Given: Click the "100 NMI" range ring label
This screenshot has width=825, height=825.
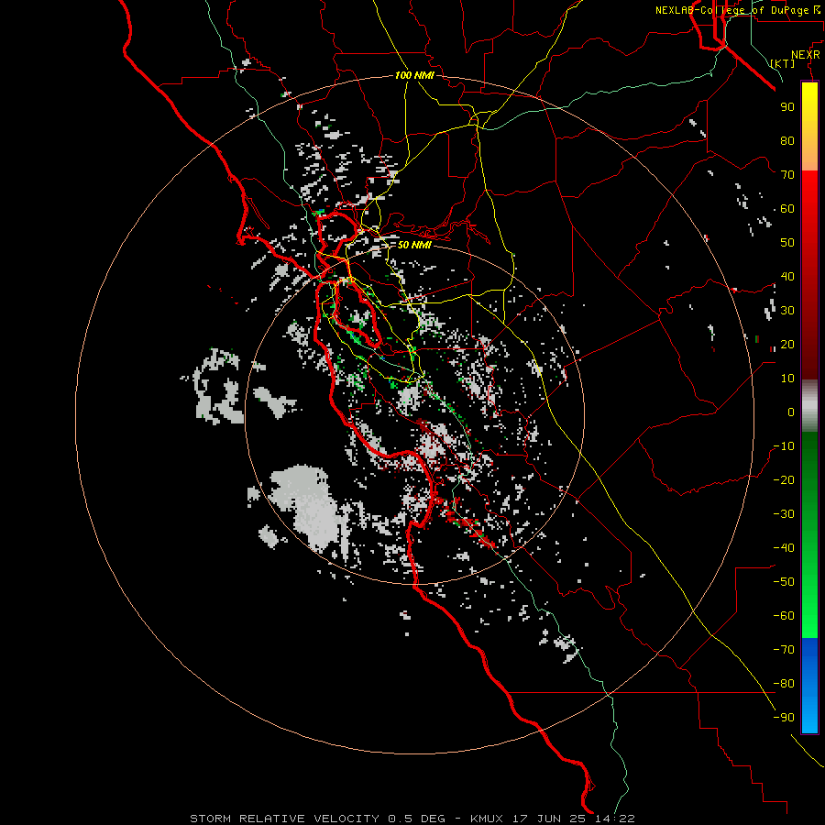Looking at the screenshot, I should tap(414, 75).
